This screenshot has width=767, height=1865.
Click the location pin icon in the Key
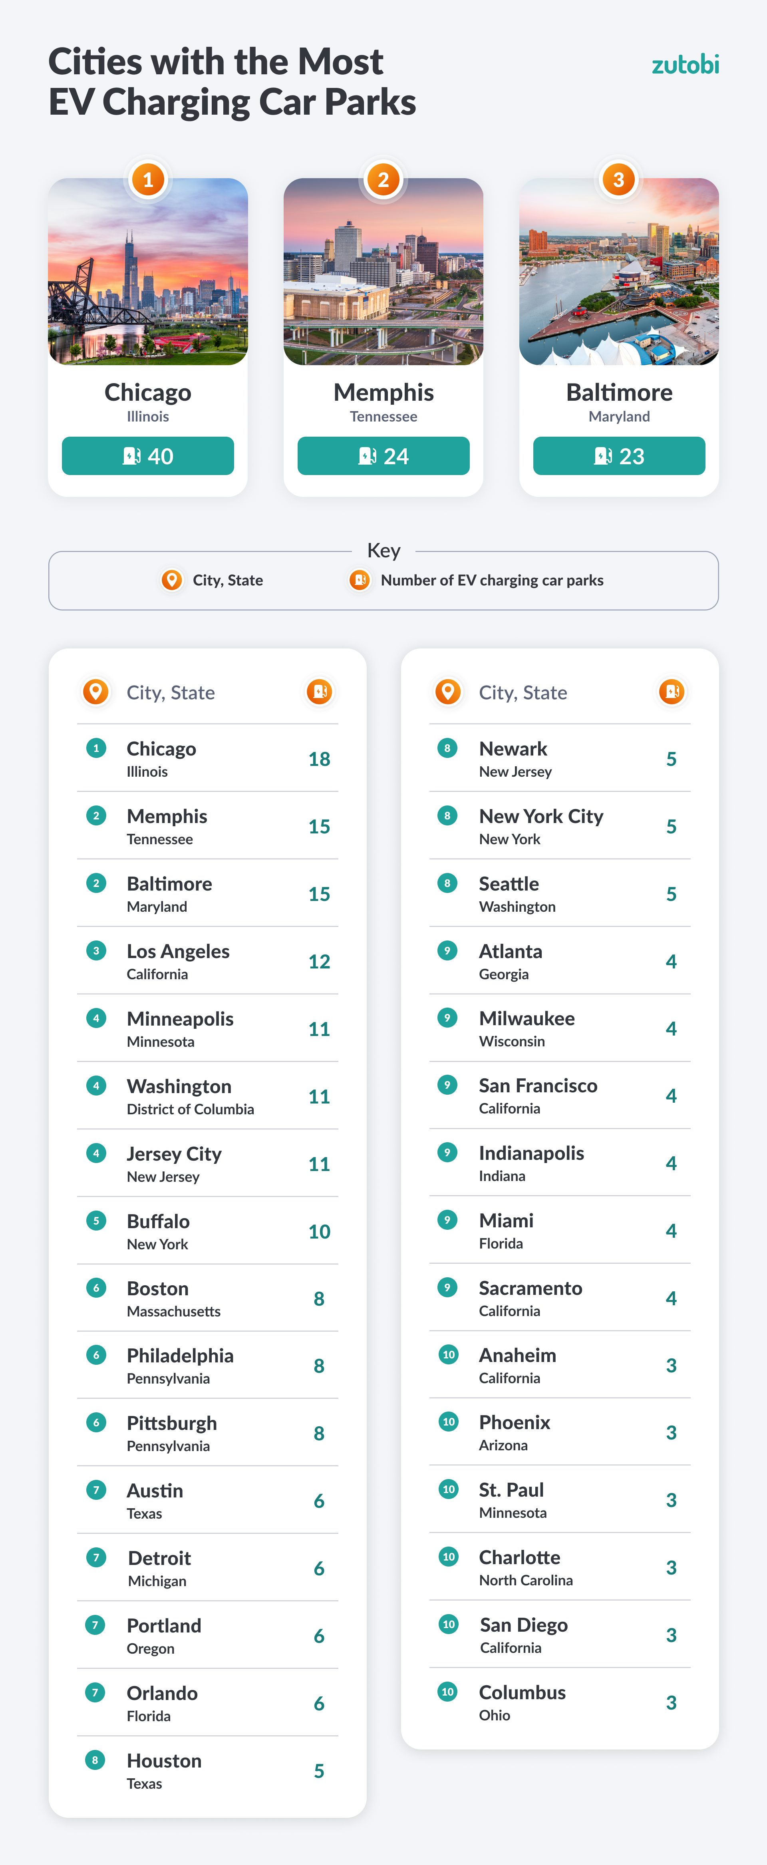click(x=171, y=580)
